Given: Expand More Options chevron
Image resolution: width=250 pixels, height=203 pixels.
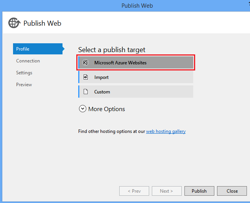Looking at the screenshot, I should (82, 109).
